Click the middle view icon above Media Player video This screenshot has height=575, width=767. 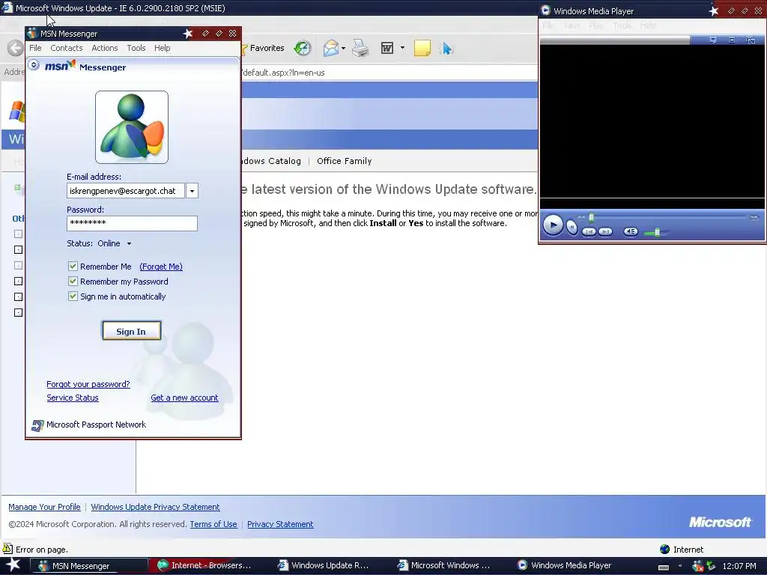(731, 40)
